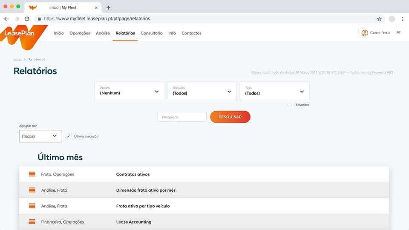Expand the Pastas dropdown
This screenshot has width=409, height=230.
(129, 91)
